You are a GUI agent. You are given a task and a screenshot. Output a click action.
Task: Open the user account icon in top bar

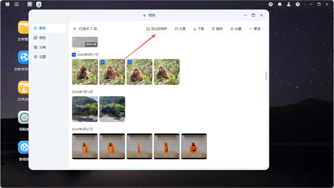(289, 4)
